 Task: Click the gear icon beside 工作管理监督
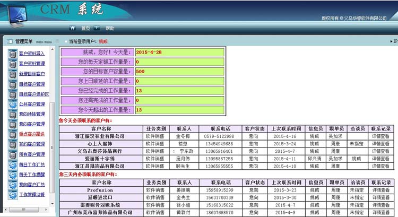[13, 195]
